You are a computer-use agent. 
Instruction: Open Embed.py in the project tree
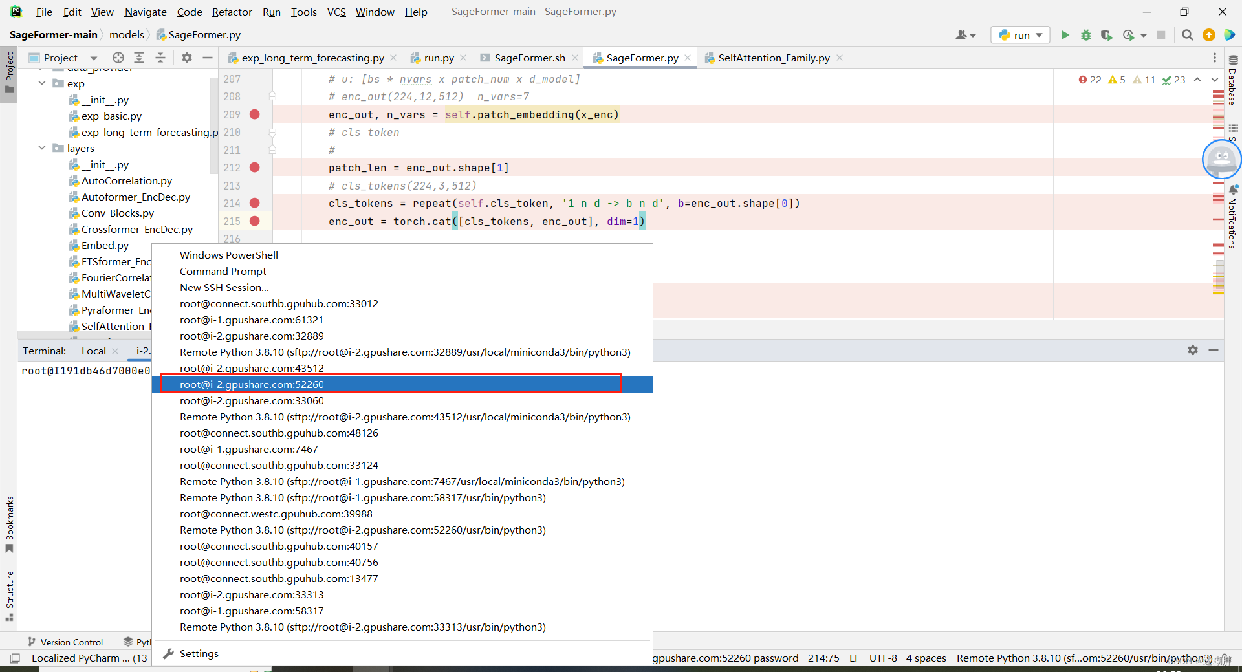click(105, 245)
